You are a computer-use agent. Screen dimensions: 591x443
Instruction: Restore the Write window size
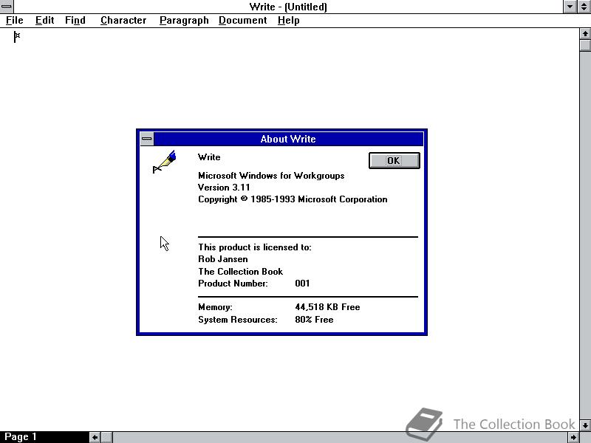click(584, 7)
